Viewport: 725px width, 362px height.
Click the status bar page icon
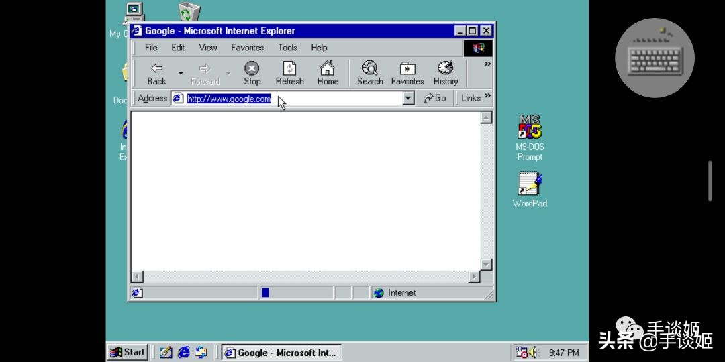(x=137, y=293)
